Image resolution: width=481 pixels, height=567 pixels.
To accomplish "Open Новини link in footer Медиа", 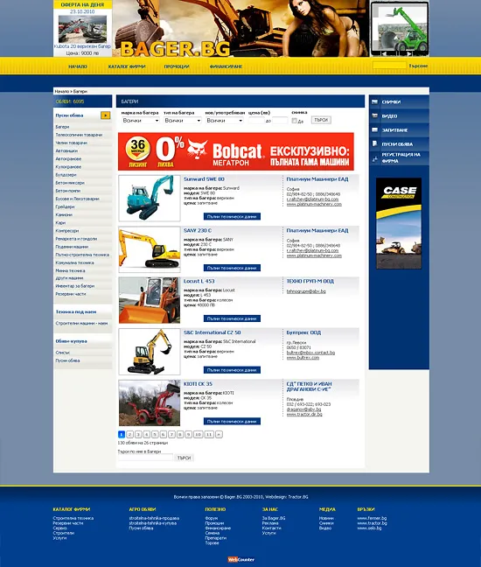I will pos(326,518).
